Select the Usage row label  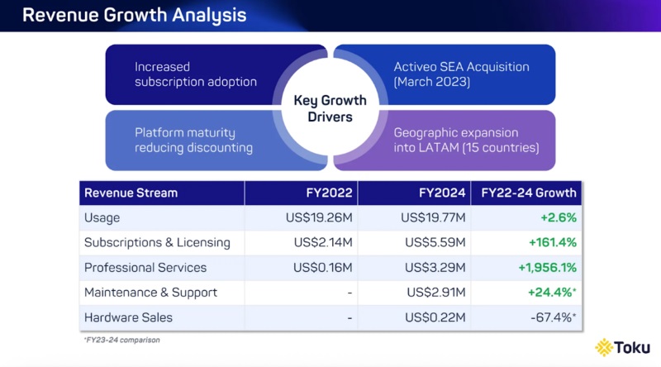[x=102, y=218]
